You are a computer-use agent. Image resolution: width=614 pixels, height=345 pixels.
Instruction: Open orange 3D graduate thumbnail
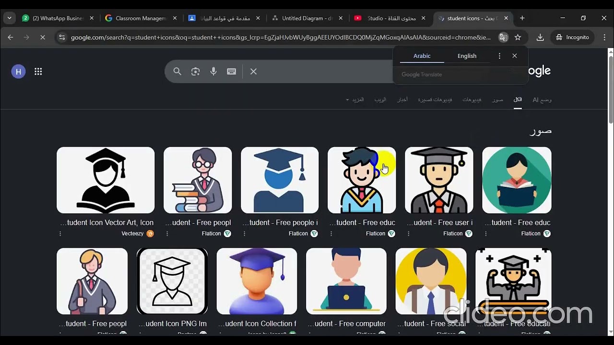pos(257,281)
